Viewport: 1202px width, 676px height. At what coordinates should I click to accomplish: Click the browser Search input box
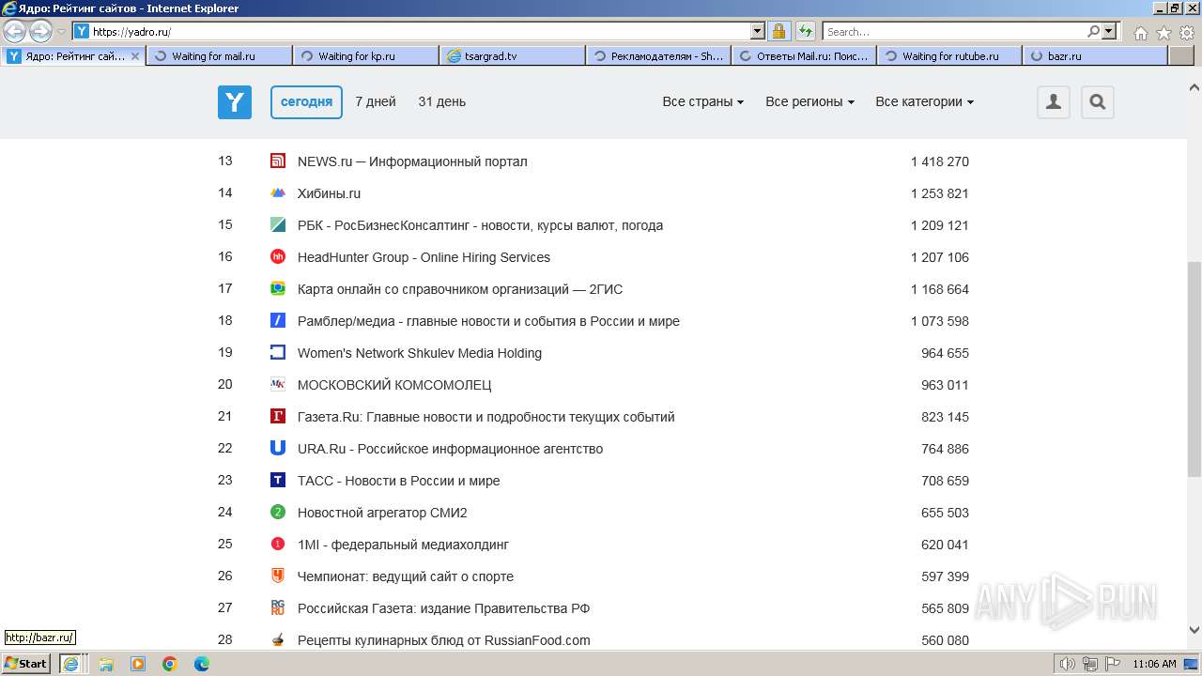(955, 31)
